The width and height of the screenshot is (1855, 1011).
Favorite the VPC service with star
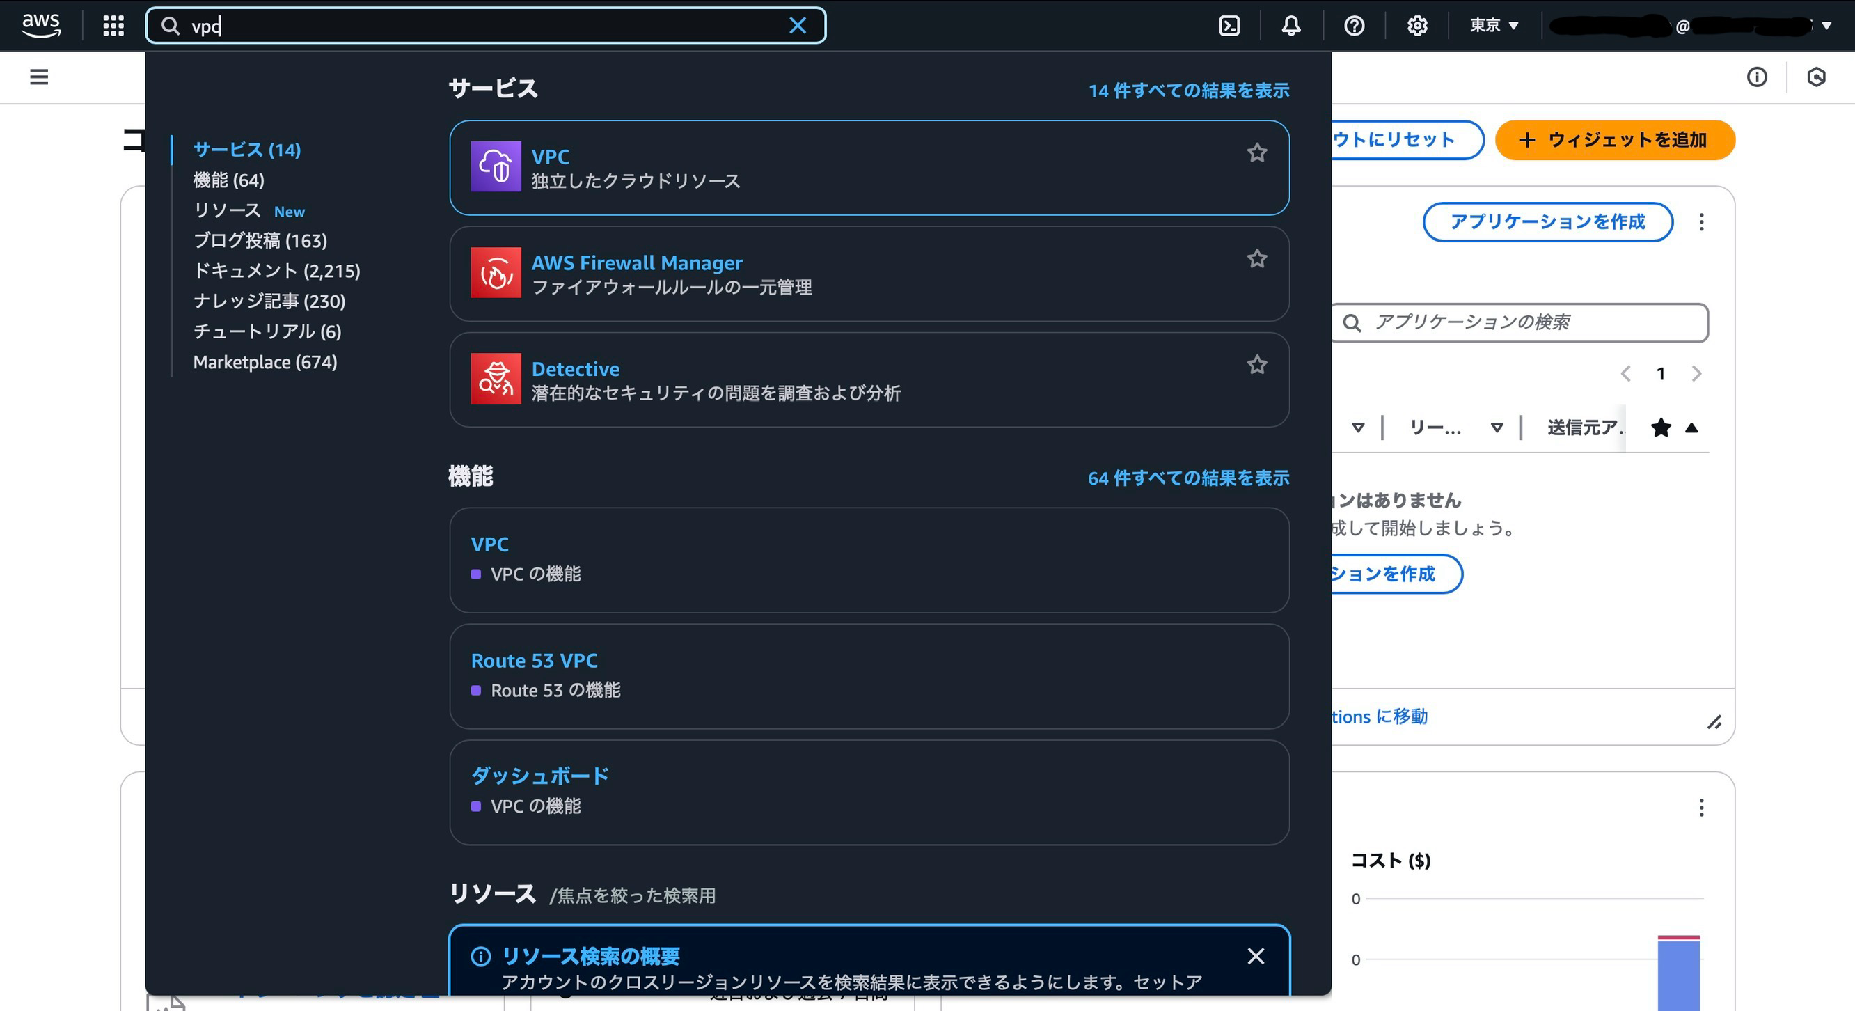coord(1256,152)
